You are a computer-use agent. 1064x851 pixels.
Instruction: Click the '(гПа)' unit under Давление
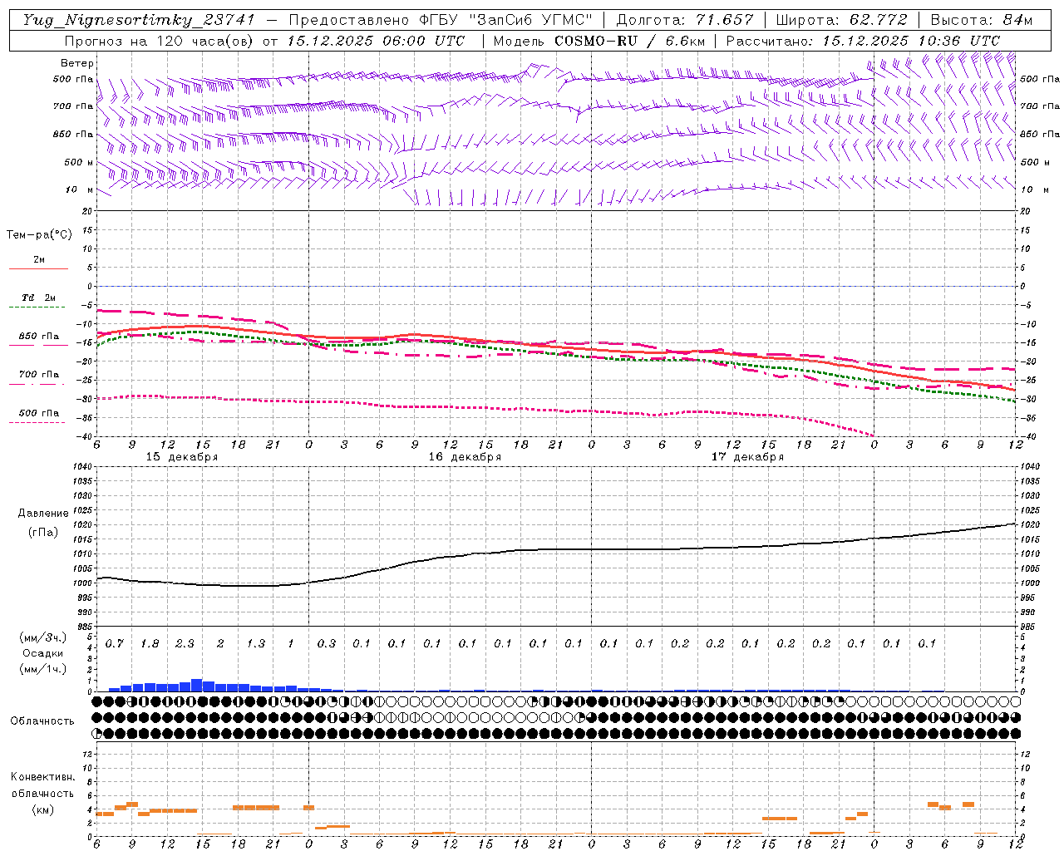tap(43, 532)
